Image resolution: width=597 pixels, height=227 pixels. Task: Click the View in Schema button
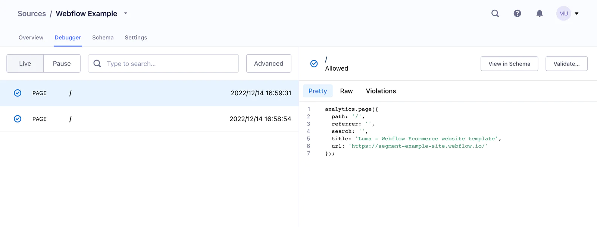(x=509, y=64)
